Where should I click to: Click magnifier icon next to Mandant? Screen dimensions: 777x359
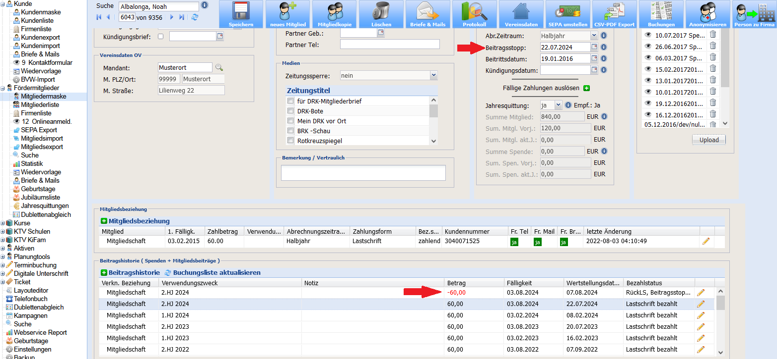pyautogui.click(x=219, y=67)
